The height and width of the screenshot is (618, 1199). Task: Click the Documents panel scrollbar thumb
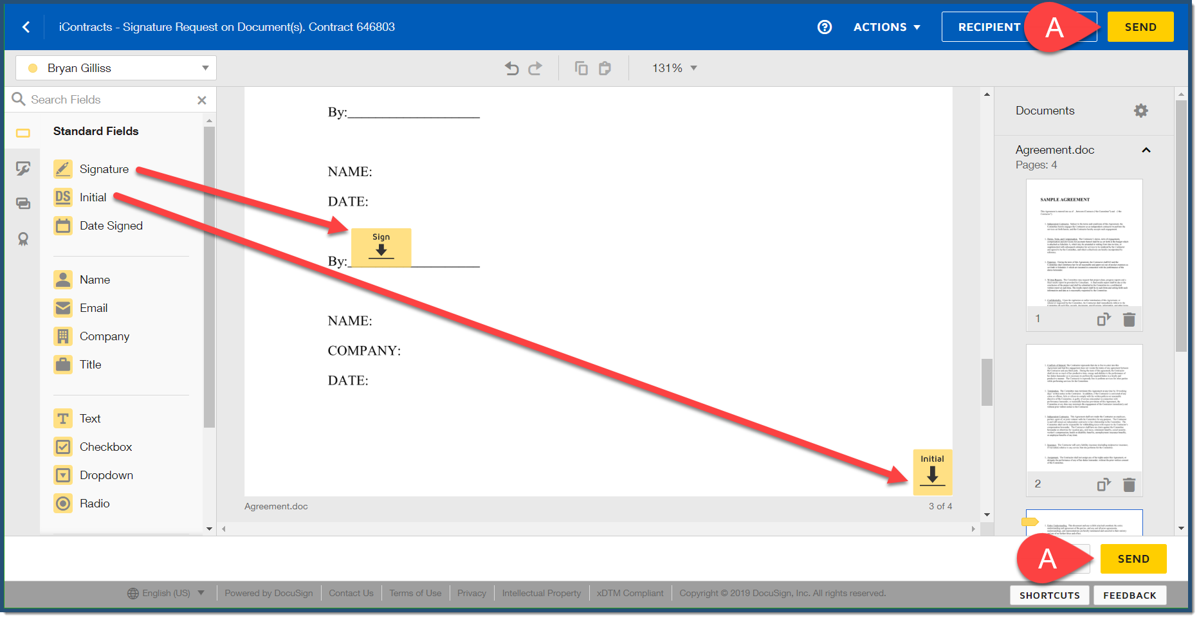coord(1181,226)
